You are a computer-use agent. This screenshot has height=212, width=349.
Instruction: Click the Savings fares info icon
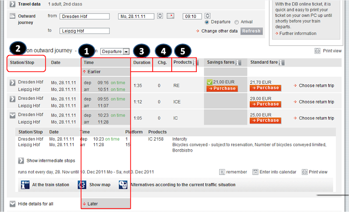tap(238, 63)
